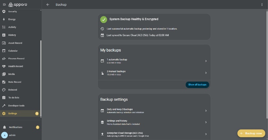
Task: Click '15.8 MB in total' text
Action: [114, 75]
